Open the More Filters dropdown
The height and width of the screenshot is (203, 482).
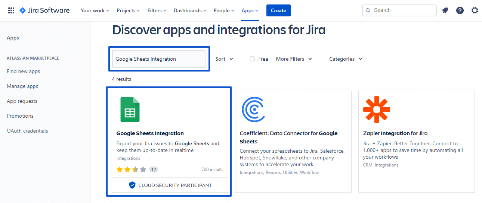tap(294, 59)
